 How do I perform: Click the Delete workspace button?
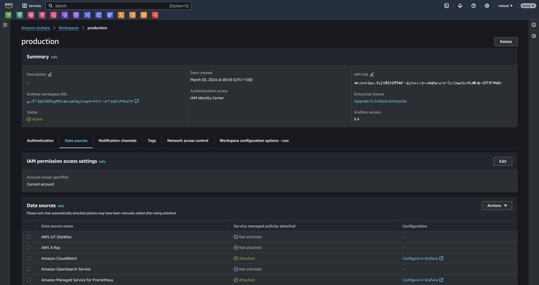click(x=506, y=42)
